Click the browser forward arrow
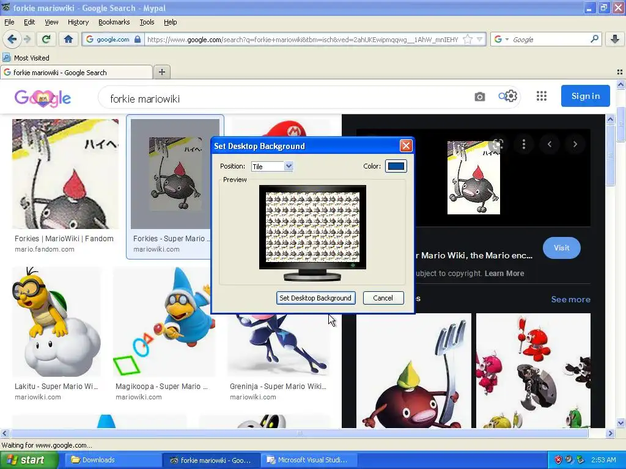Viewport: 626px width, 469px height. click(27, 39)
